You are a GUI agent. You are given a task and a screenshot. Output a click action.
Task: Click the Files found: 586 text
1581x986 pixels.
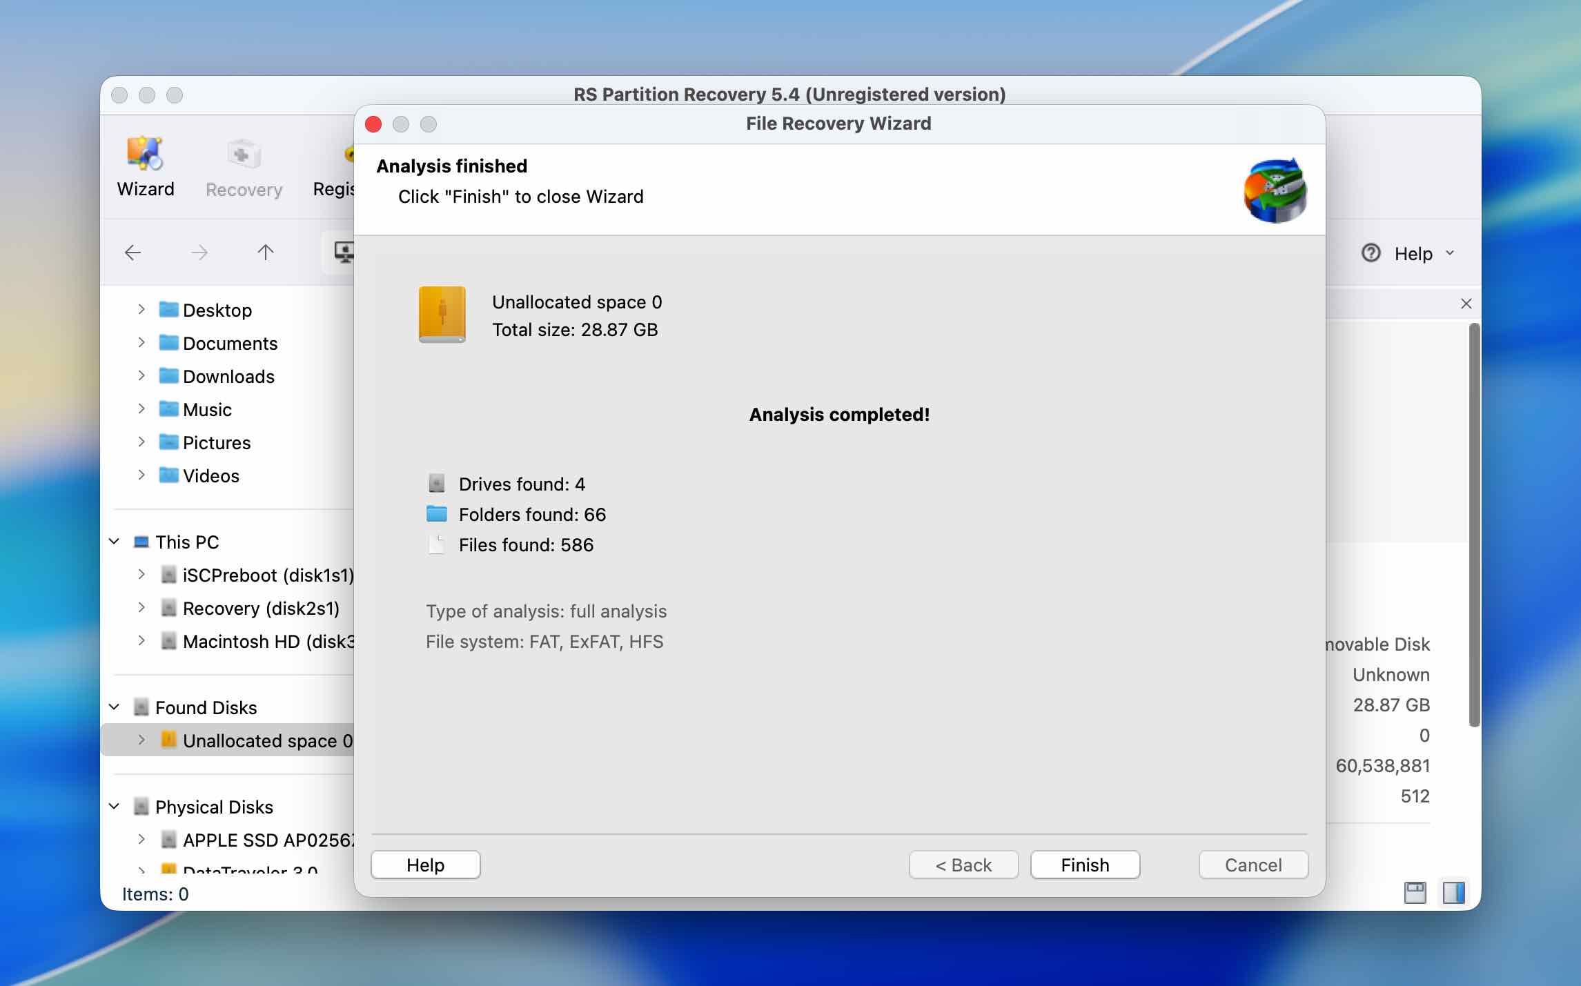click(526, 544)
